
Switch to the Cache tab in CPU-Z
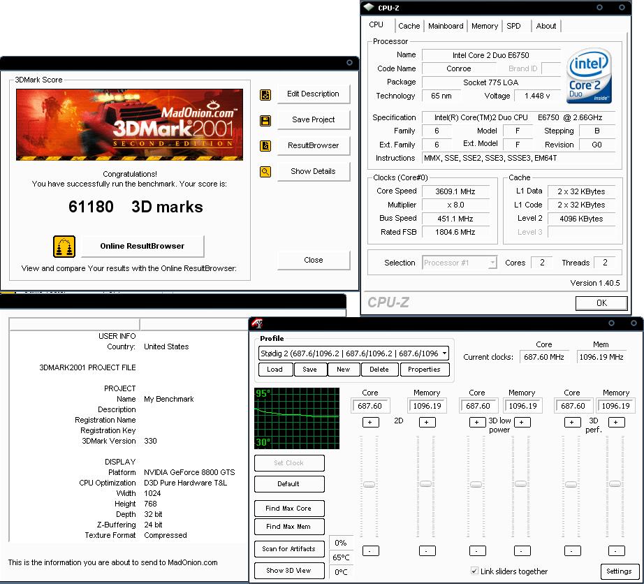409,26
